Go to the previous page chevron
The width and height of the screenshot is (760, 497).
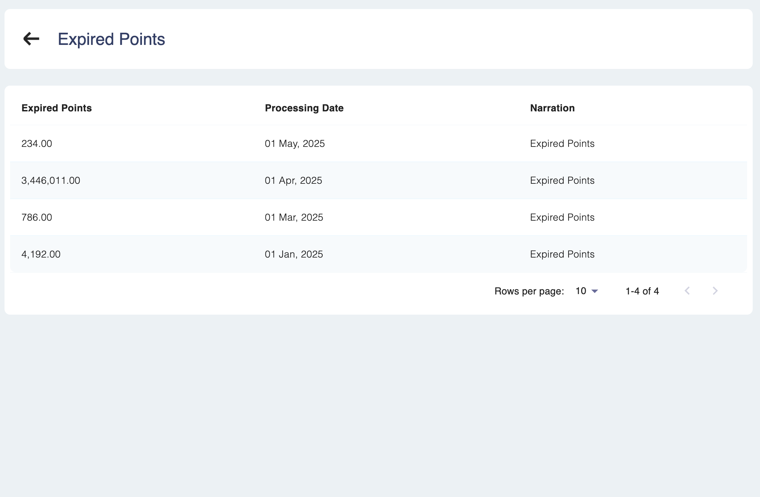coord(687,291)
